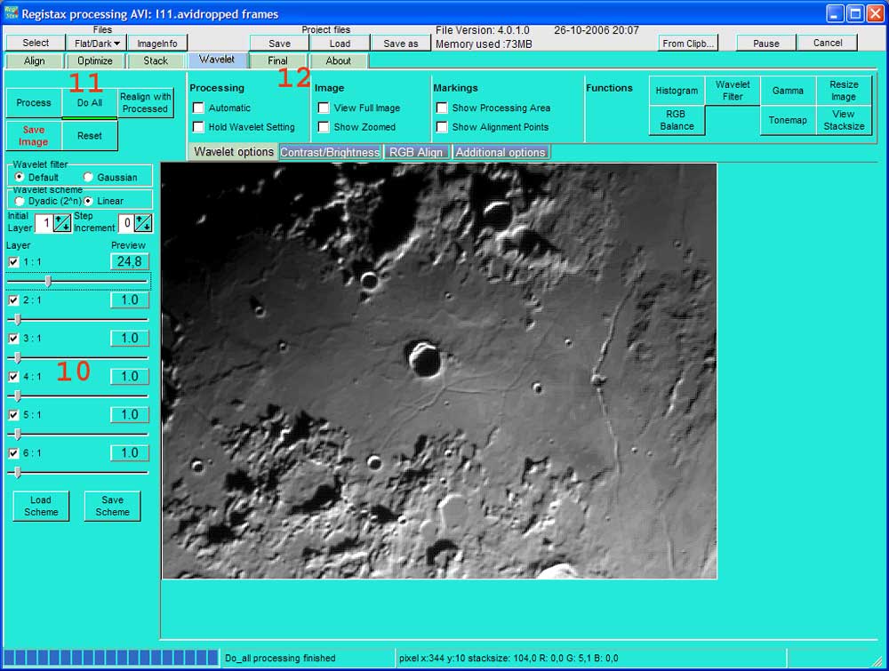Image resolution: width=889 pixels, height=671 pixels.
Task: Click the Do All button
Action: click(x=90, y=102)
